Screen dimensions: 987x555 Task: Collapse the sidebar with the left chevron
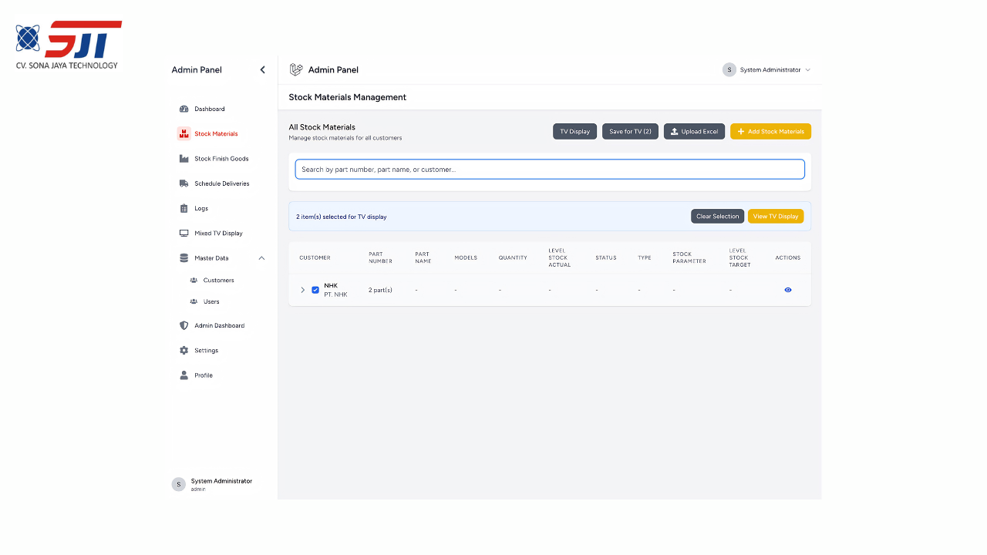point(262,70)
